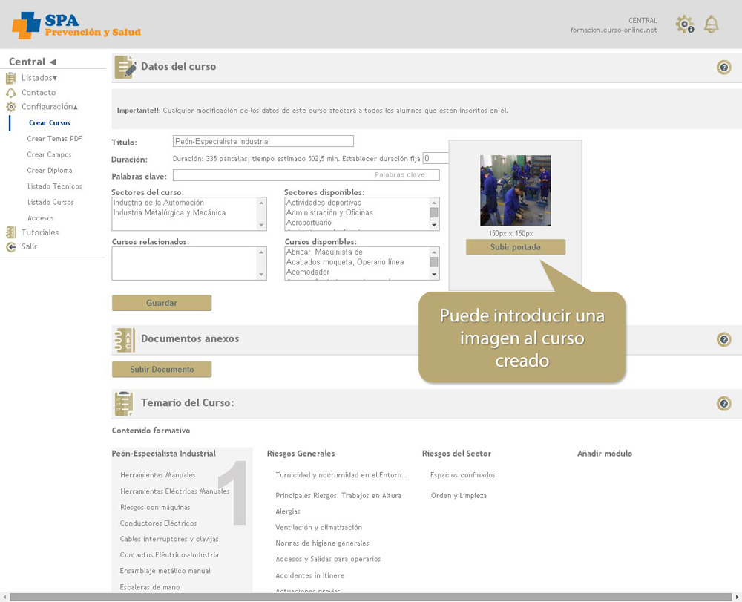Viewport: 742px width, 602px height.
Task: Open the notifications bell icon
Action: [x=711, y=24]
